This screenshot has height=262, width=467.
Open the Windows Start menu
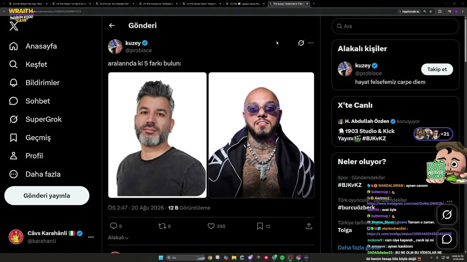[161, 258]
